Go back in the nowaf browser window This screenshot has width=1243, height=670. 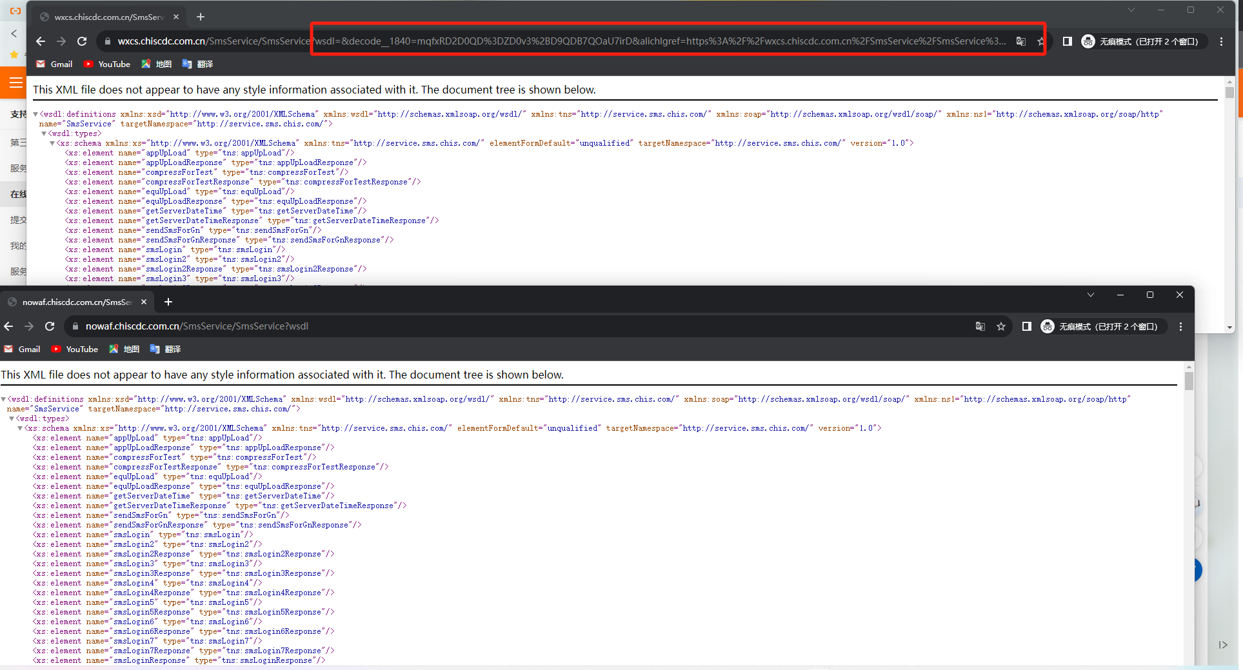pyautogui.click(x=8, y=326)
